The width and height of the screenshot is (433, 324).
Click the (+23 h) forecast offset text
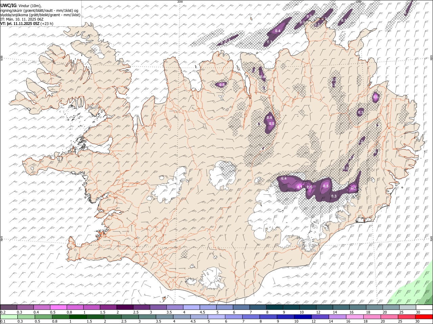(x=47, y=24)
